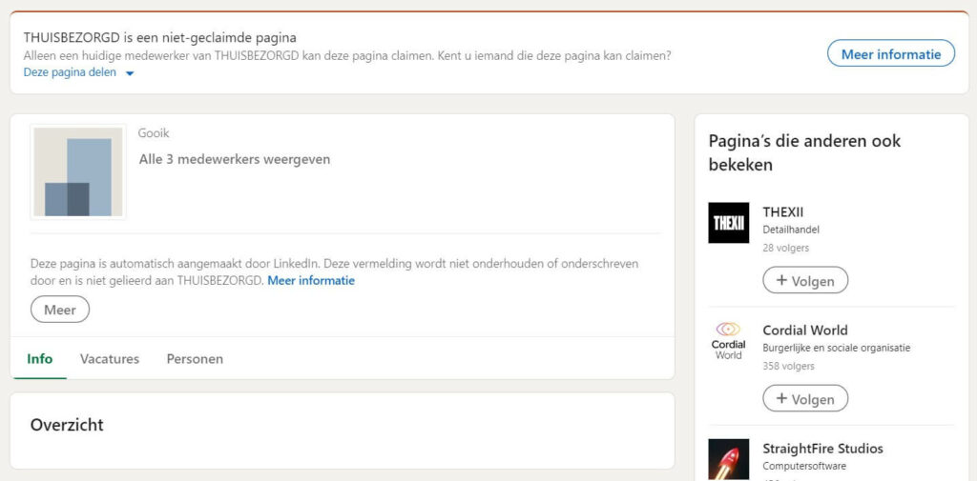Open the StraightFire Studios rocket logo
The image size is (977, 481).
click(728, 459)
